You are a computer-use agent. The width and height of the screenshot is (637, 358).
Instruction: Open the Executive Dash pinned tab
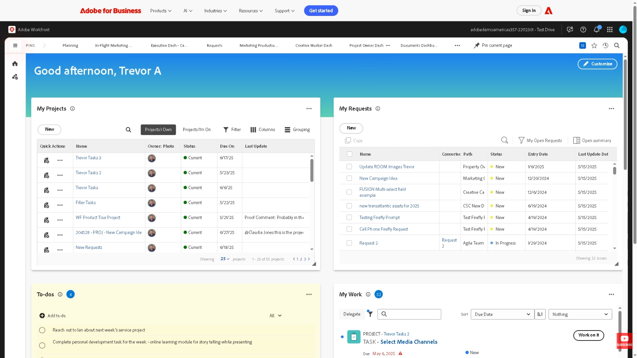(169, 45)
